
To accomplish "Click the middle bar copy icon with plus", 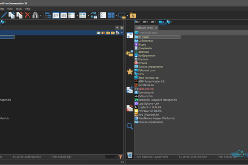I will [x=130, y=90].
